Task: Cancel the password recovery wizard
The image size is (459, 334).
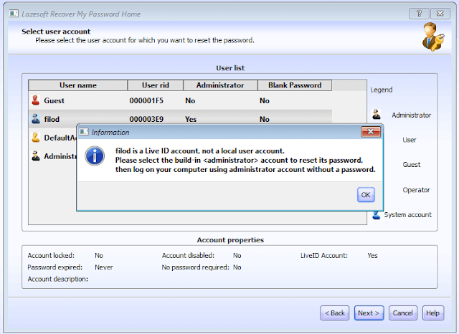Action: 403,313
